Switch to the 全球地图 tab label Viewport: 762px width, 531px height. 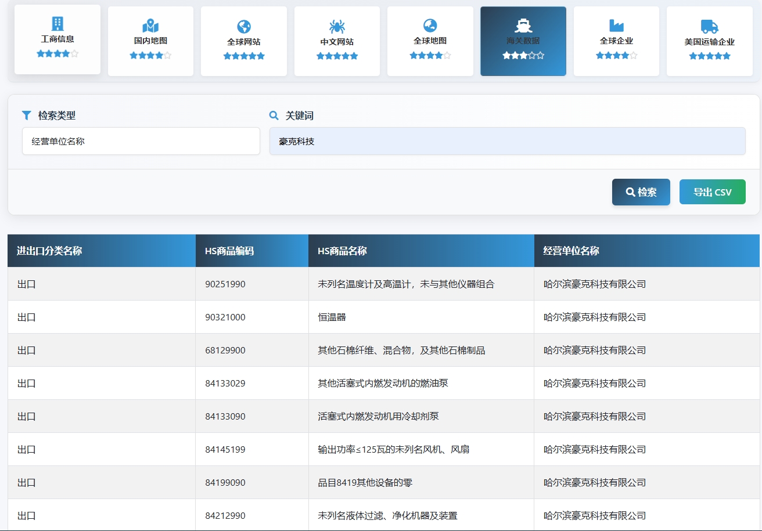[x=430, y=41]
